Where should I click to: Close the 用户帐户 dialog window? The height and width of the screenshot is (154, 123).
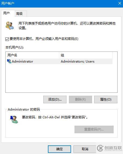pos(120,3)
